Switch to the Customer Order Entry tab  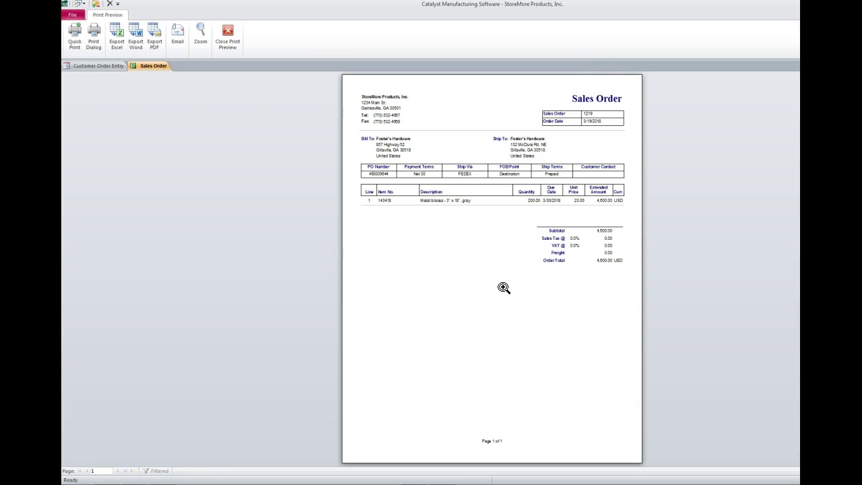(x=94, y=66)
